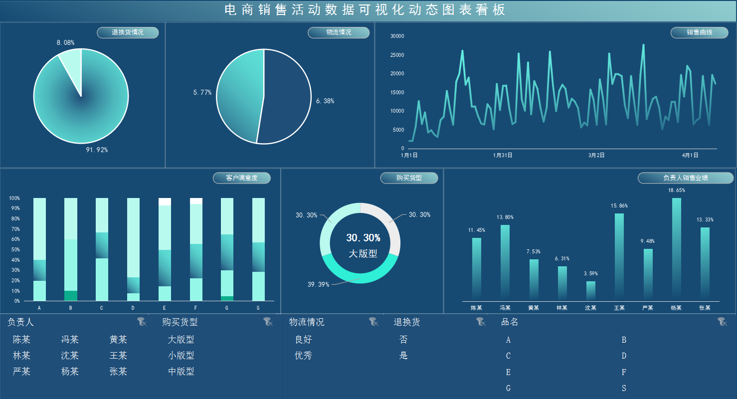Select the 负责人销售业绩 chart title label
The image size is (737, 399).
(686, 178)
